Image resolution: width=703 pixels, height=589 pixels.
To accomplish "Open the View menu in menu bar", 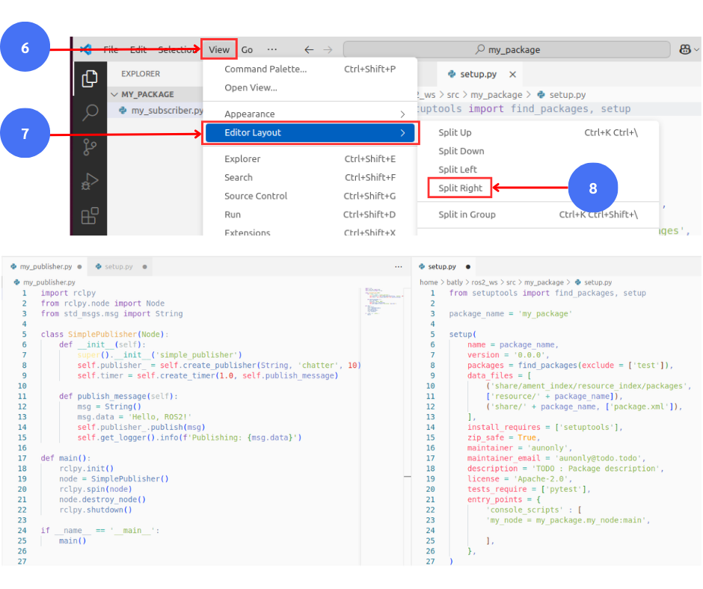I will click(219, 50).
